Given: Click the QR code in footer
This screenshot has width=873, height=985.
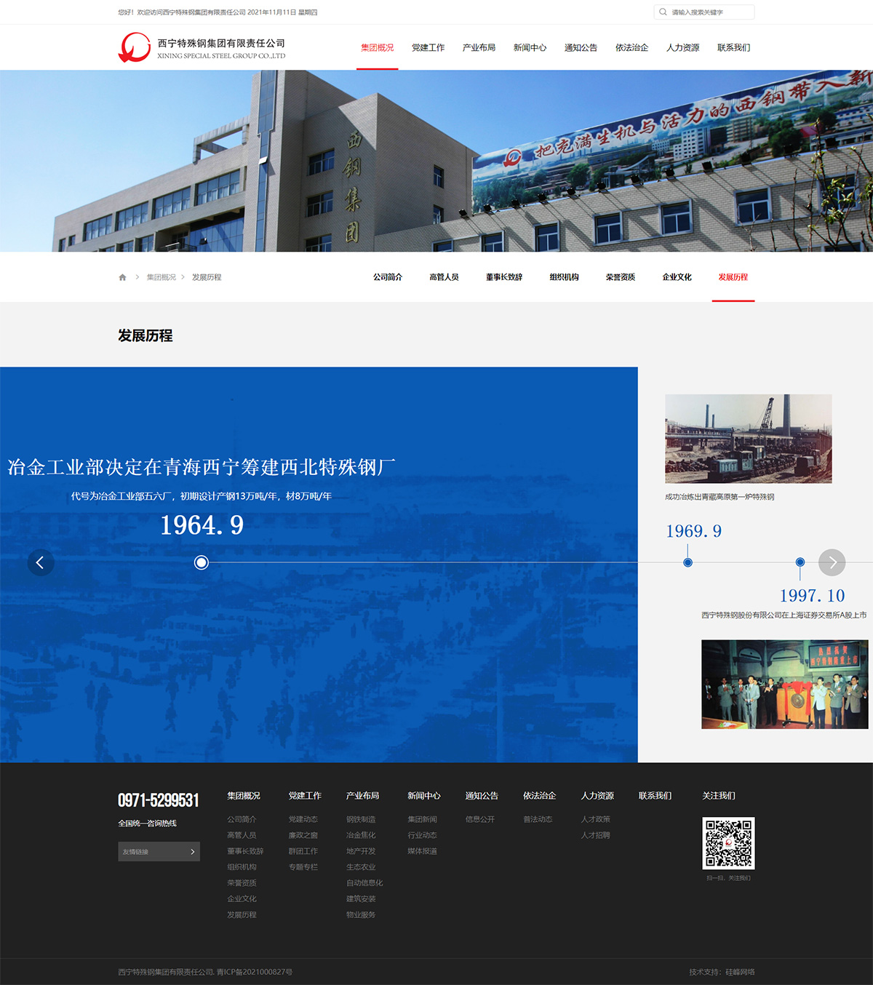Looking at the screenshot, I should coord(728,843).
